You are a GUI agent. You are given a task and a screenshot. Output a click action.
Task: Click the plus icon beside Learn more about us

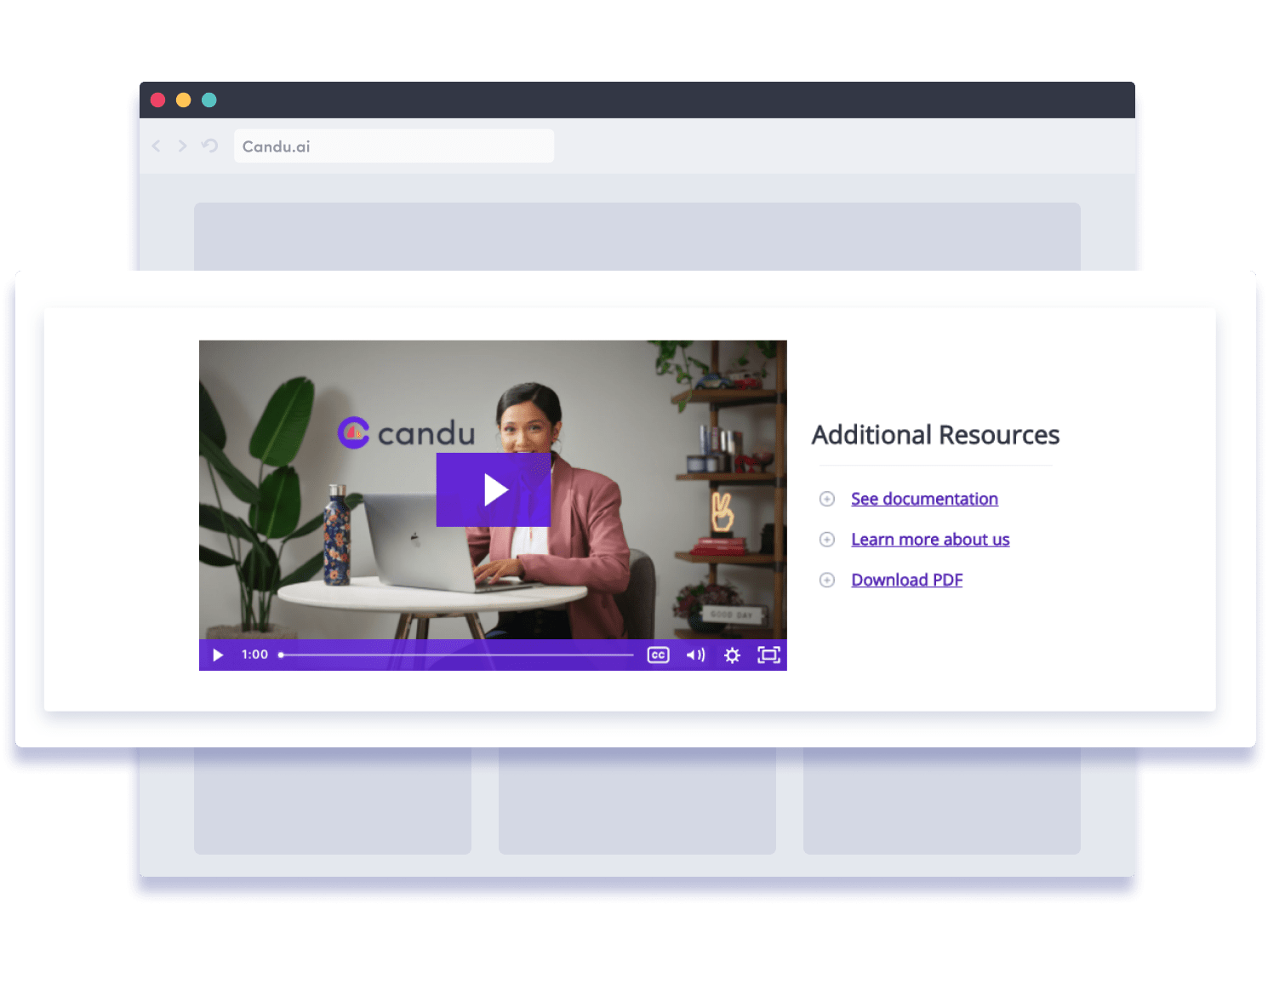827,540
